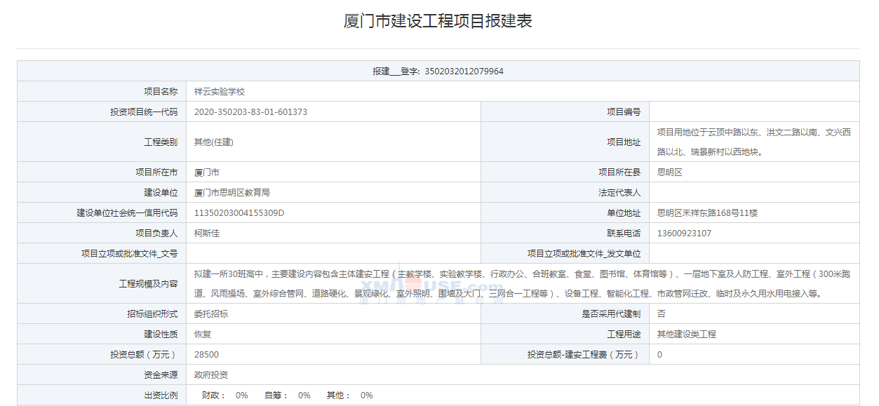
Task: Click the 招标组织形式 label
Action: 152,314
